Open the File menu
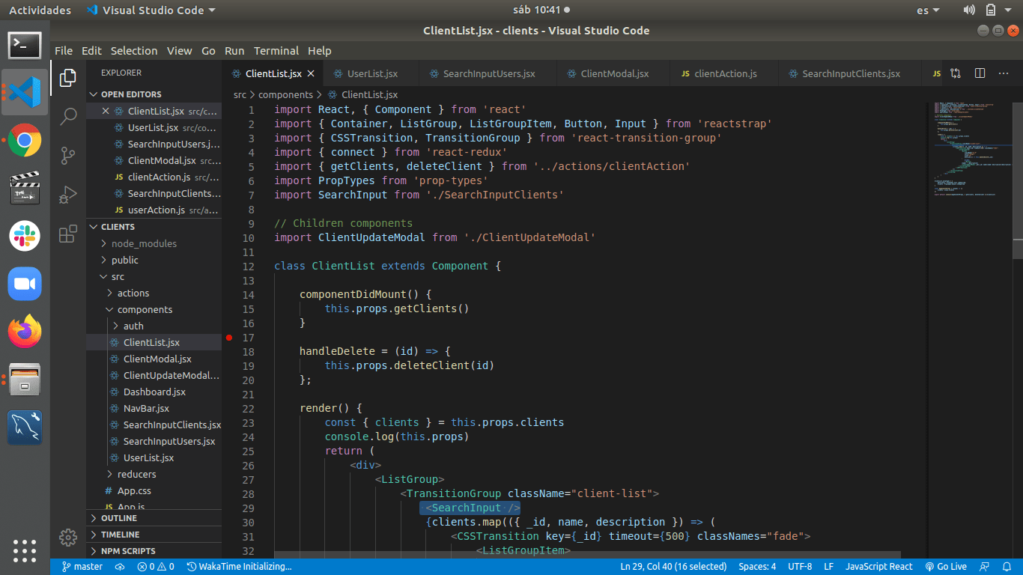 (64, 51)
